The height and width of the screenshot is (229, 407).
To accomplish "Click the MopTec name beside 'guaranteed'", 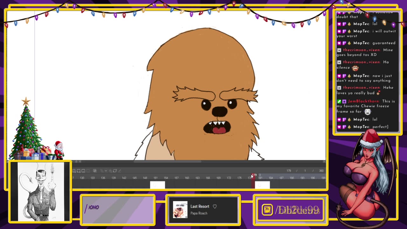I will click(362, 43).
